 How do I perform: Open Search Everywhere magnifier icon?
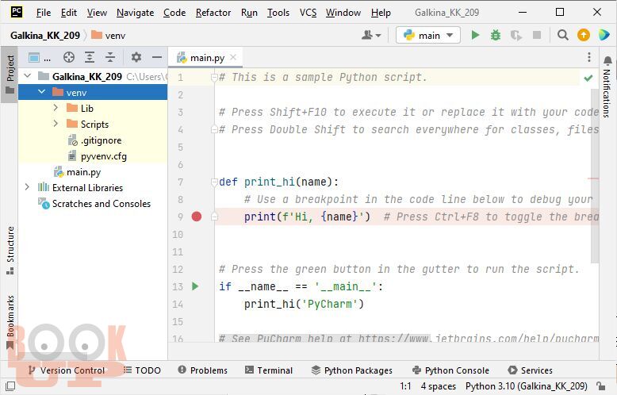563,36
